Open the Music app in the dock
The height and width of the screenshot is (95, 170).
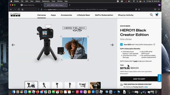77,92
